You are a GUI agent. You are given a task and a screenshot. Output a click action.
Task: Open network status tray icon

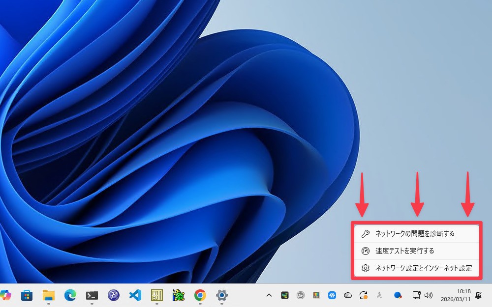[416, 295]
